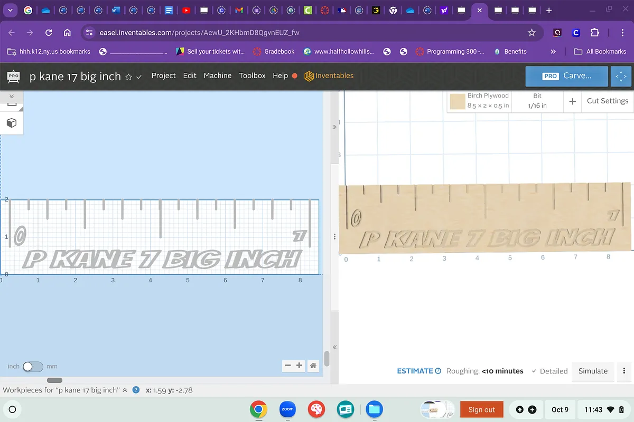Screen dimensions: 634x422
Task: Click the blue machine jog arrows icon
Action: pyautogui.click(x=621, y=76)
